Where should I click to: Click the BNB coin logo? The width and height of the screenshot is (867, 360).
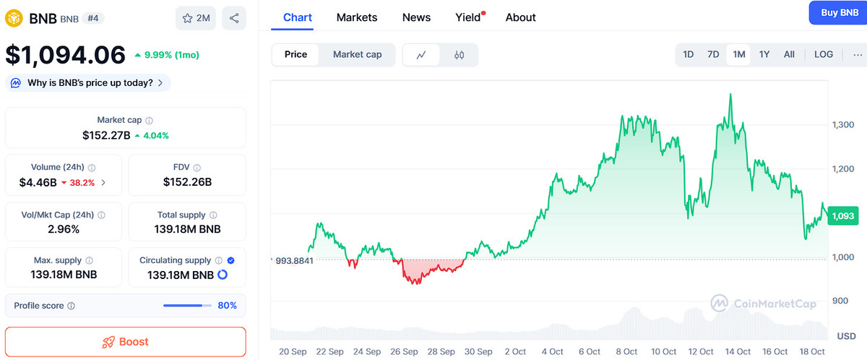click(14, 18)
